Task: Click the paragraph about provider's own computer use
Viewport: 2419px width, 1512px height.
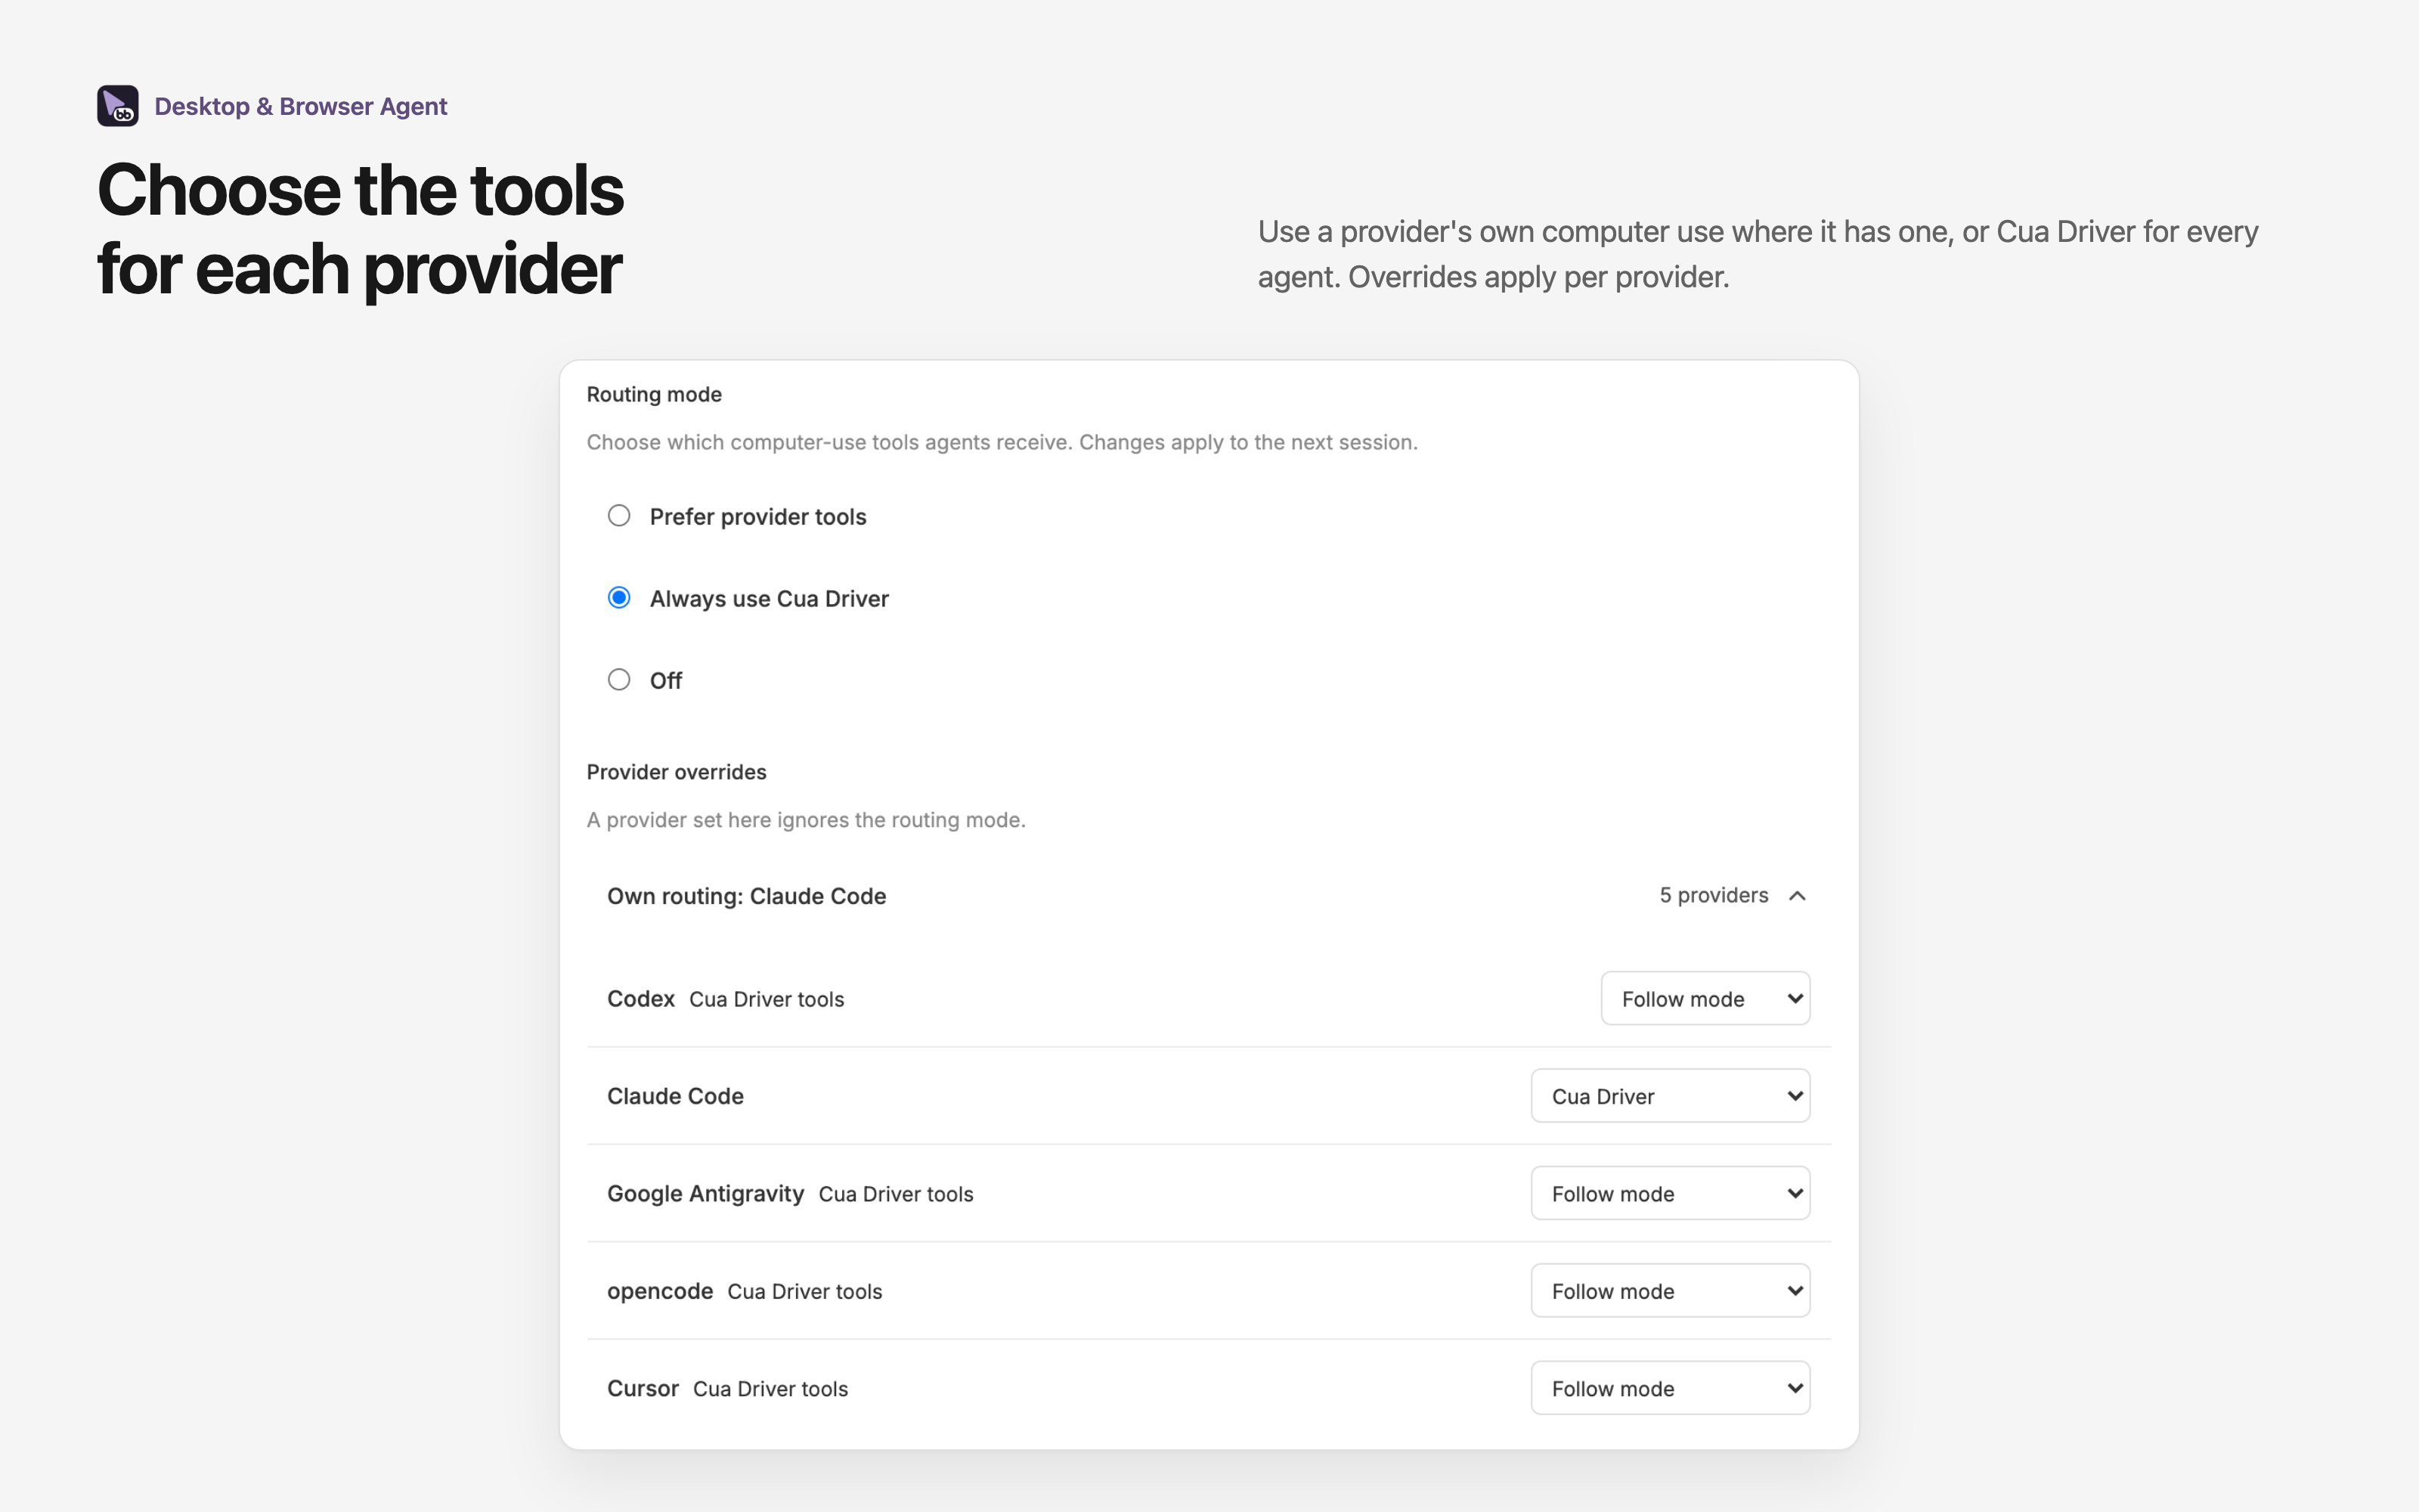Action: (x=1758, y=254)
